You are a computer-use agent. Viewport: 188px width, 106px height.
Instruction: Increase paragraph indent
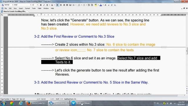point(92,5)
